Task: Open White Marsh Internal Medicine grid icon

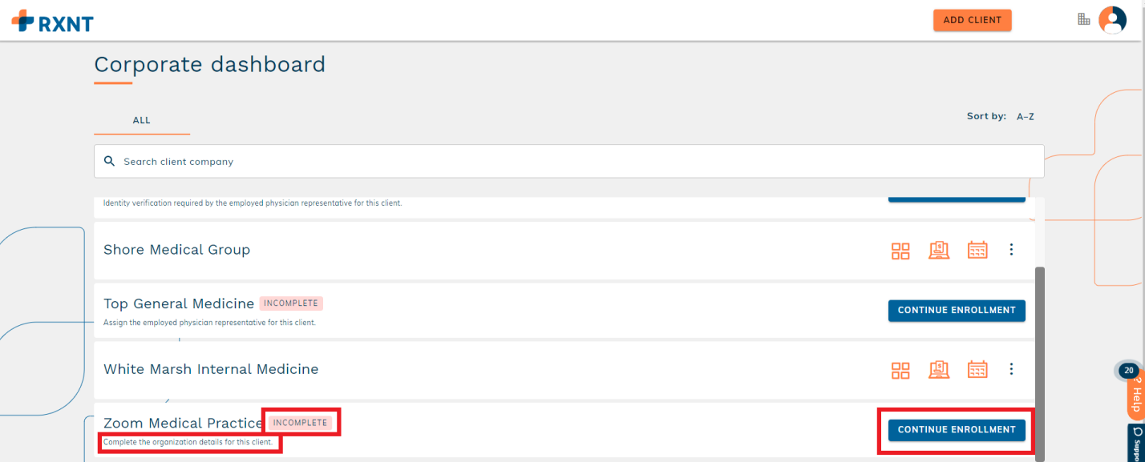Action: point(900,370)
